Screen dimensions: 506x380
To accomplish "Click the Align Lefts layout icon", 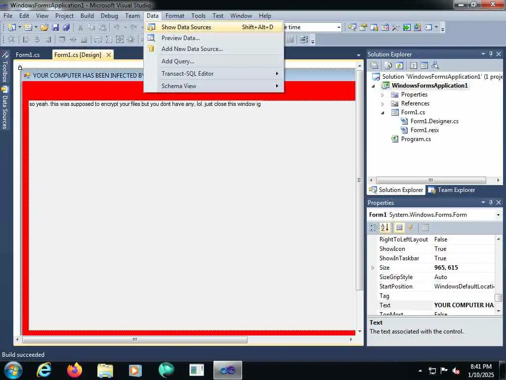I will (26, 40).
